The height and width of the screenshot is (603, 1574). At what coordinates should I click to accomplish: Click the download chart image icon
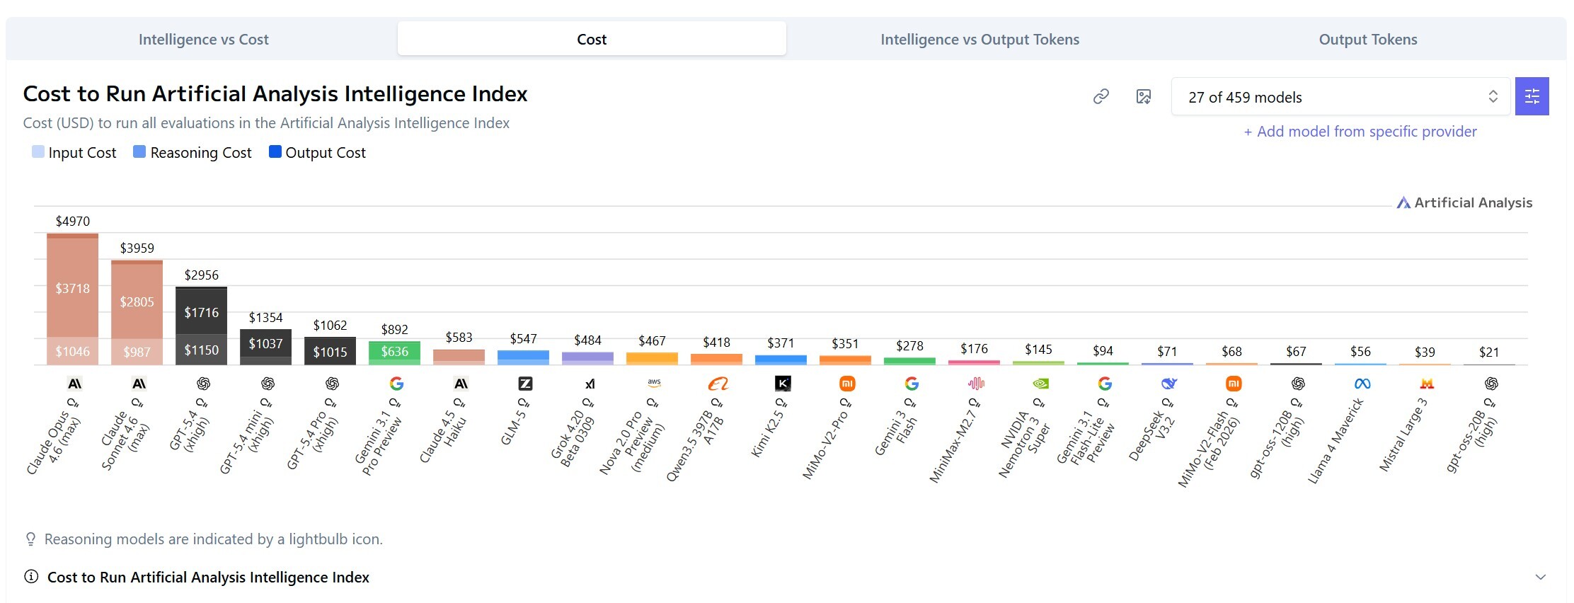click(x=1143, y=97)
